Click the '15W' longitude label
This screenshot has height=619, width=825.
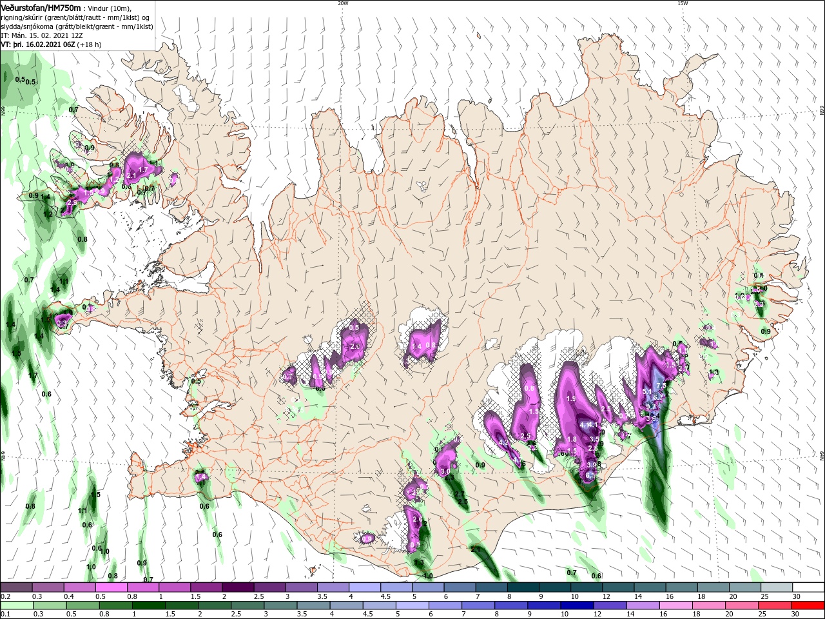683,3
